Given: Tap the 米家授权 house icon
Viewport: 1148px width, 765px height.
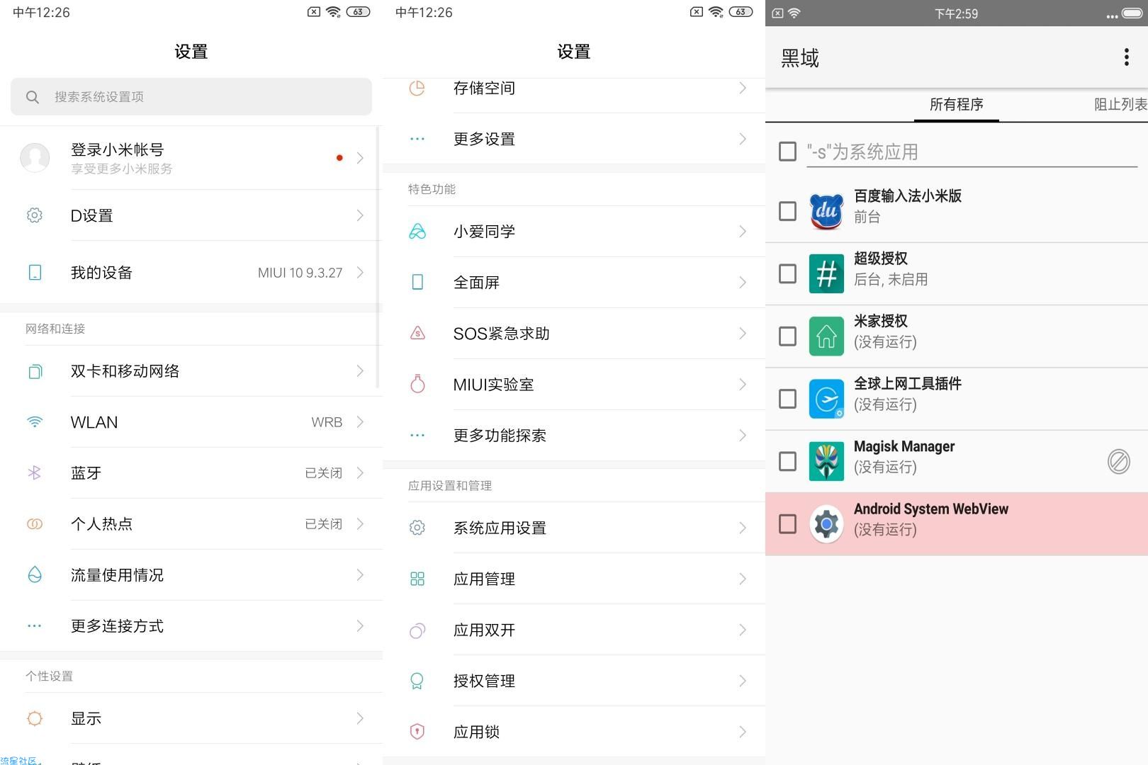Looking at the screenshot, I should [x=826, y=336].
